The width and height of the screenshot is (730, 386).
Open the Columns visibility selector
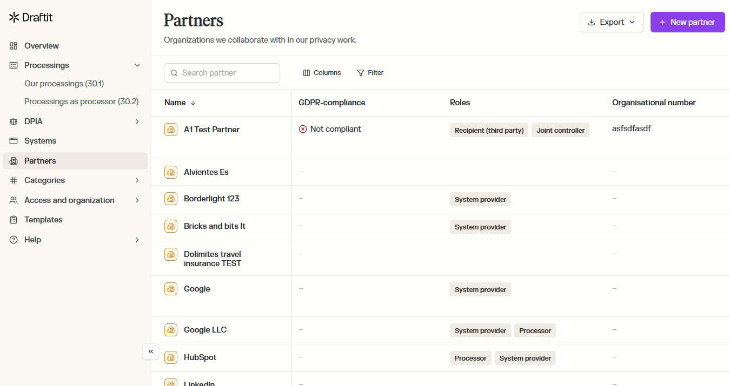(x=322, y=73)
